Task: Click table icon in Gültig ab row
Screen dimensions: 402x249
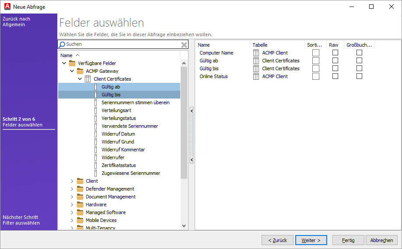Action: 256,61
